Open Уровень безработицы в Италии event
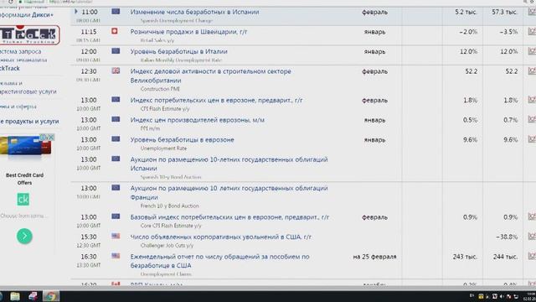 click(178, 52)
